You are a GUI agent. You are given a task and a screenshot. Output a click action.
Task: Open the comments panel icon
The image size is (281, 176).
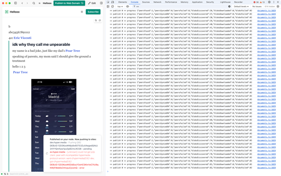(99, 20)
